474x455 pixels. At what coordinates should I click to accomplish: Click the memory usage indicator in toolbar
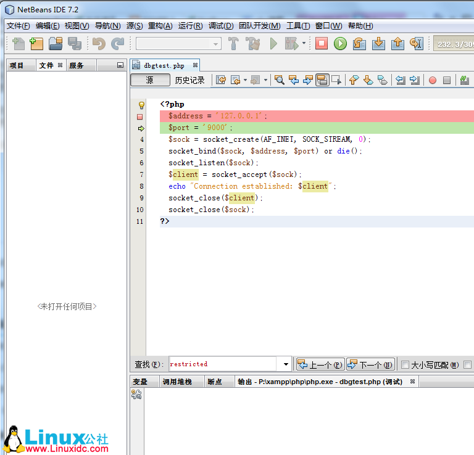click(454, 44)
